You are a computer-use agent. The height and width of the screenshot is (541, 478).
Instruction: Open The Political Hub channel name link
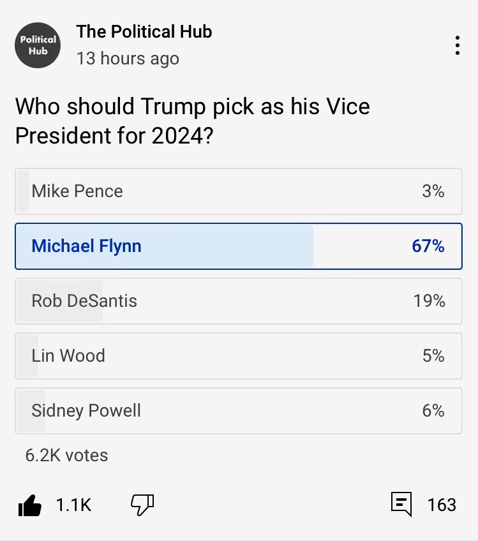point(144,32)
